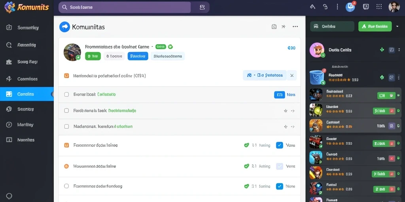Select the orange radio button on the 'Nouummor' row
Image resolution: width=405 pixels, height=202 pixels.
tap(66, 166)
